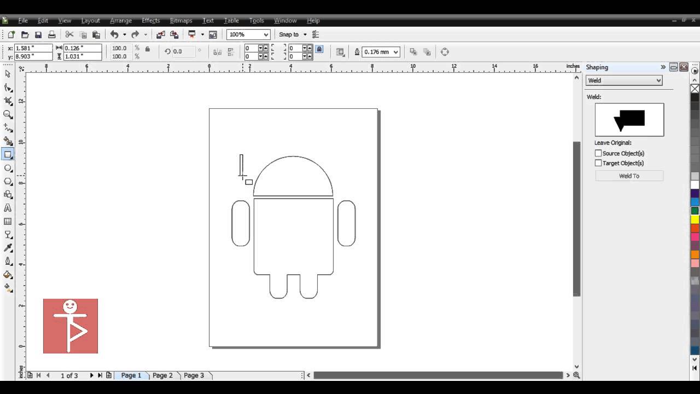Open the Effects menu
The height and width of the screenshot is (394, 700).
click(150, 20)
